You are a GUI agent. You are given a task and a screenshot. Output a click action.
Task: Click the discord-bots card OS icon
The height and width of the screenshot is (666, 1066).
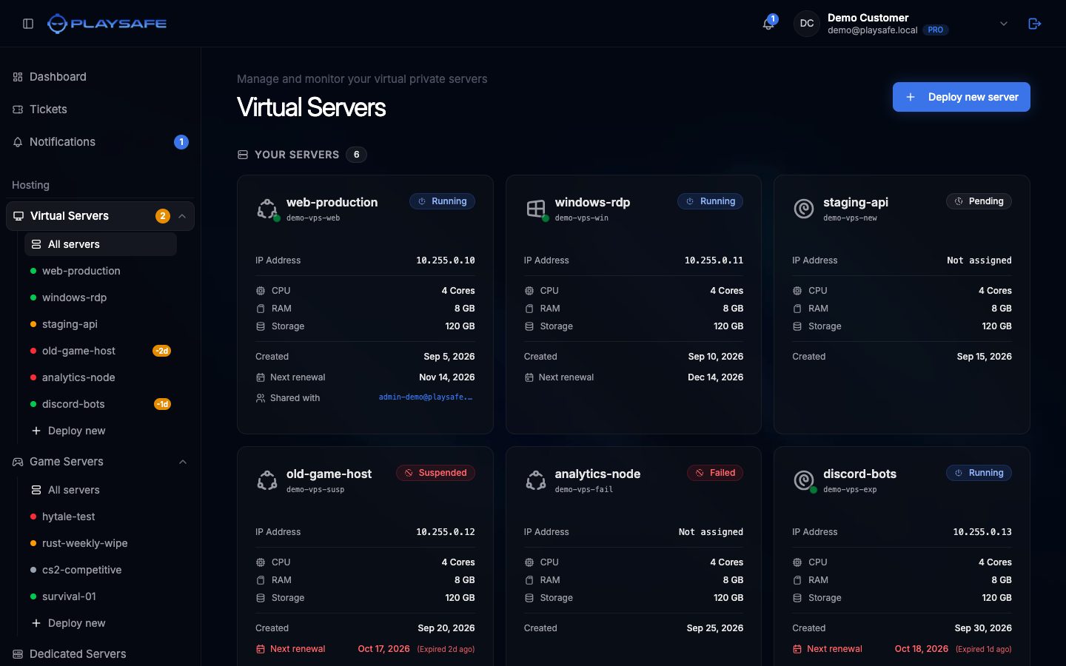803,480
